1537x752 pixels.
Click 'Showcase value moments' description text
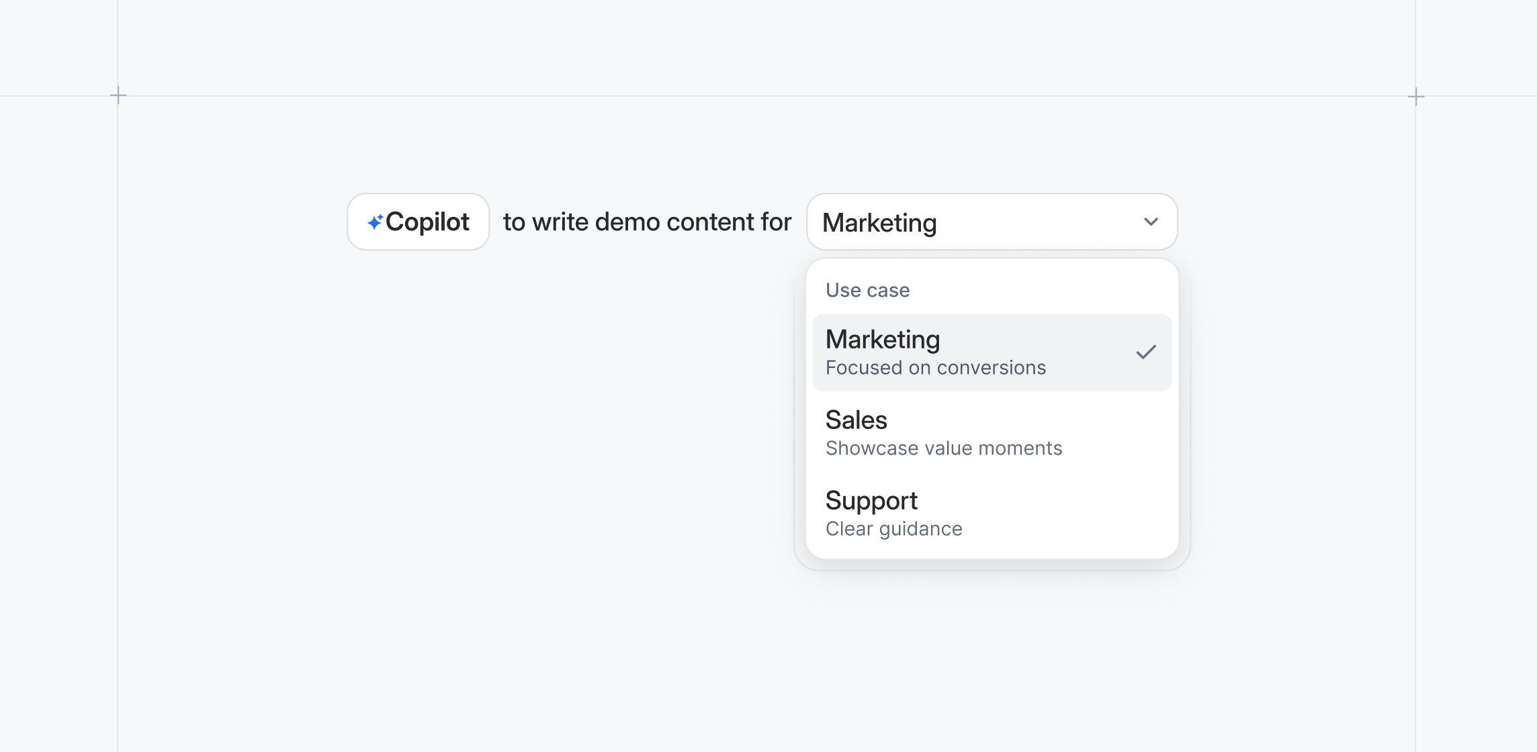click(943, 449)
